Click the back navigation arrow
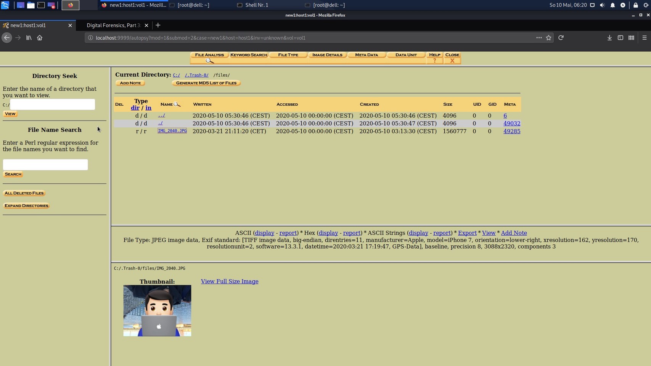 [x=6, y=38]
